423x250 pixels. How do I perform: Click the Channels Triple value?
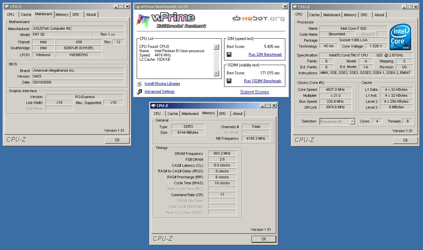pos(256,126)
